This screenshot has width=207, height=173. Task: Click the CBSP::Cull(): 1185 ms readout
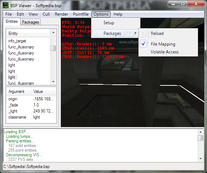click(88, 48)
